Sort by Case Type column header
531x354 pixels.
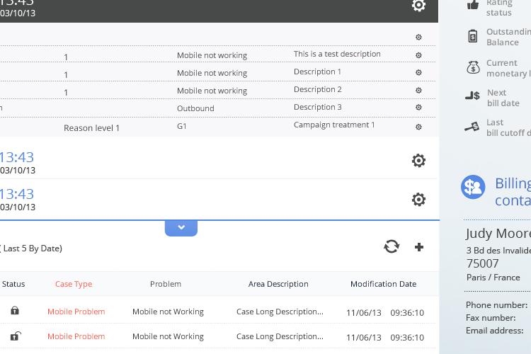[x=74, y=284]
